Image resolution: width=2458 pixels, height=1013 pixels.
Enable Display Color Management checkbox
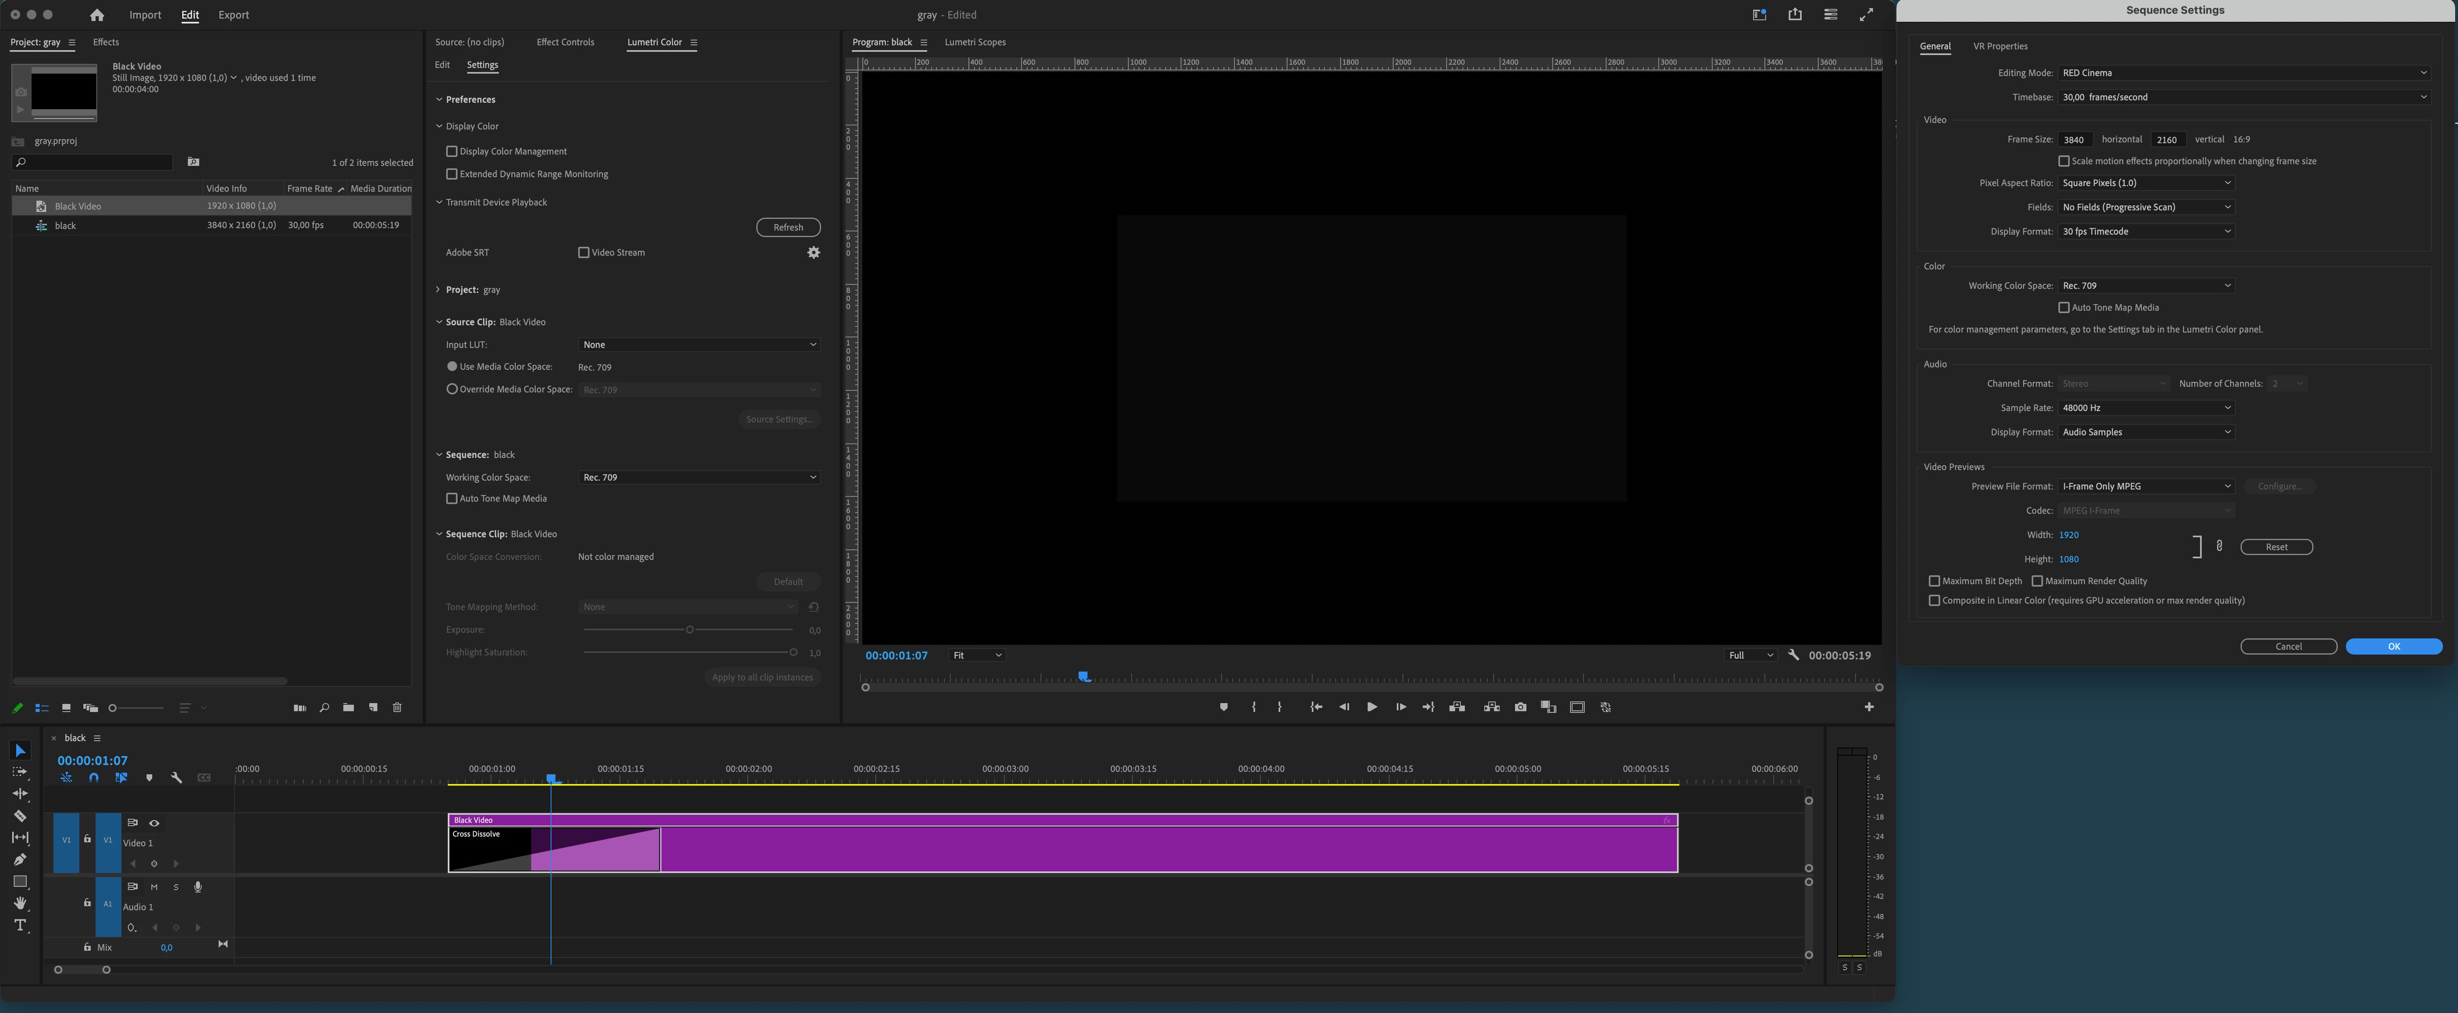pos(451,152)
